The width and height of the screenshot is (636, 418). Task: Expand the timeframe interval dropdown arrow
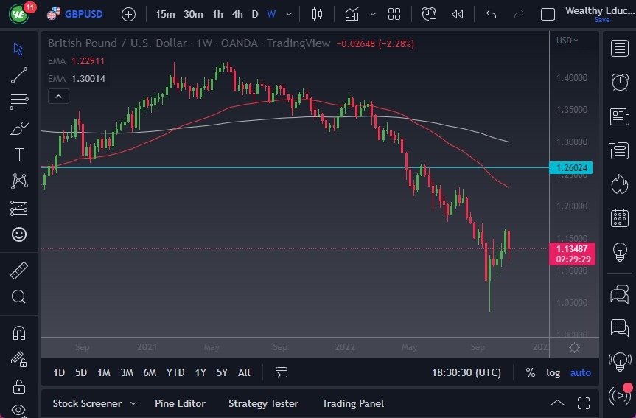(288, 14)
